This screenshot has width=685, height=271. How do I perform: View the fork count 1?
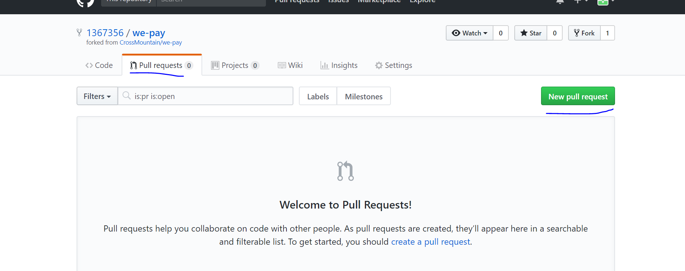[x=607, y=33]
